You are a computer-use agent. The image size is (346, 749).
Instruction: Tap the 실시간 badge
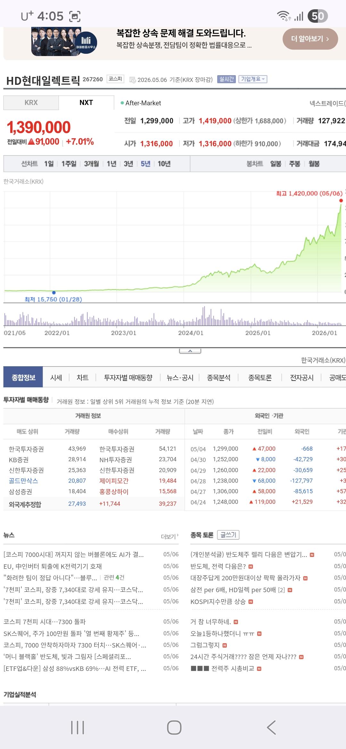227,79
